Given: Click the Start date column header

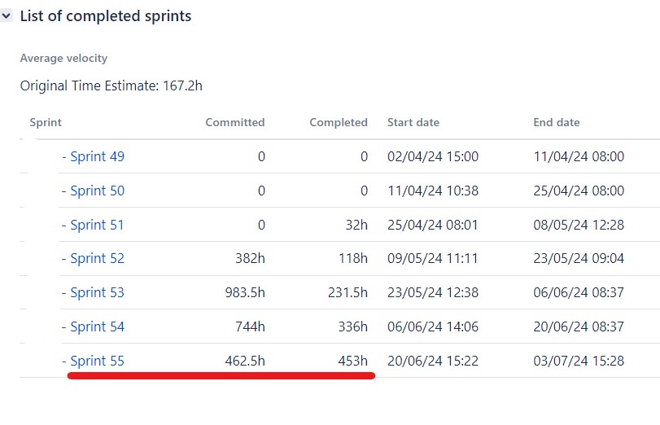Looking at the screenshot, I should 413,122.
